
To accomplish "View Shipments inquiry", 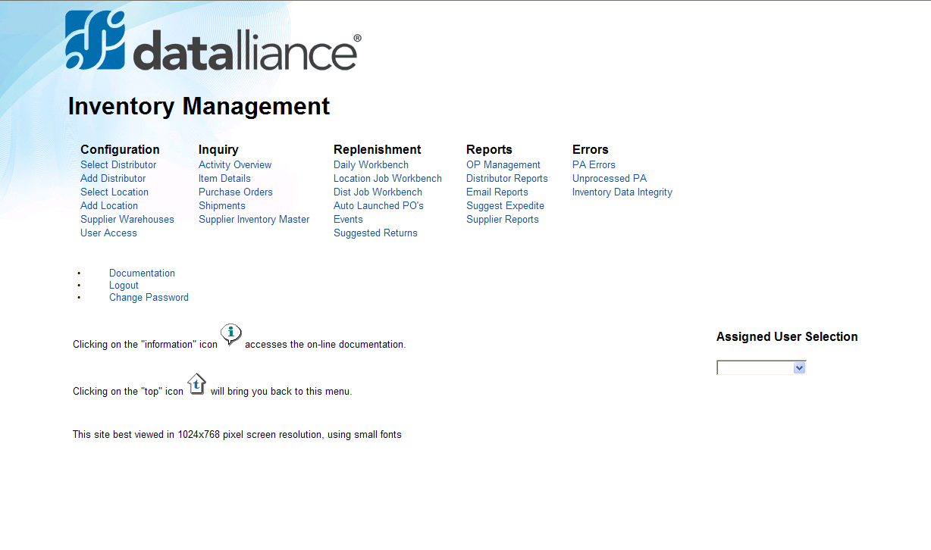I will [x=222, y=205].
